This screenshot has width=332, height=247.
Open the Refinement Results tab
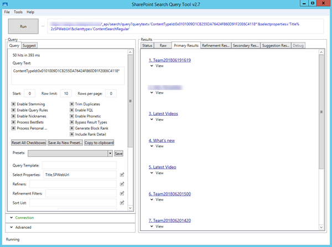(216, 46)
